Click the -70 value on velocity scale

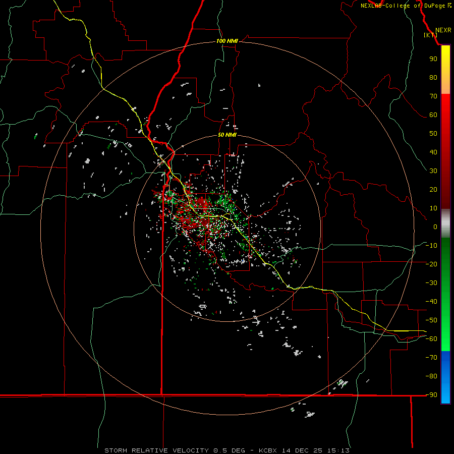click(431, 358)
